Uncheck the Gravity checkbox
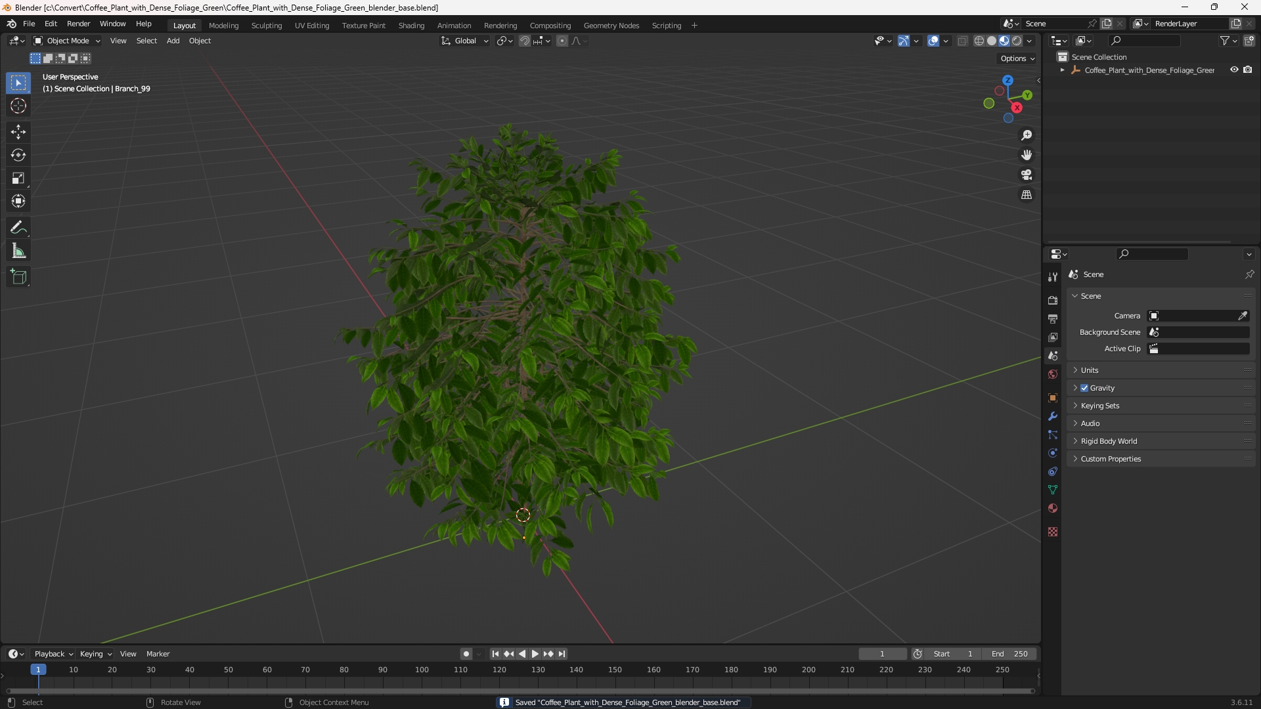The width and height of the screenshot is (1261, 709). click(1084, 388)
